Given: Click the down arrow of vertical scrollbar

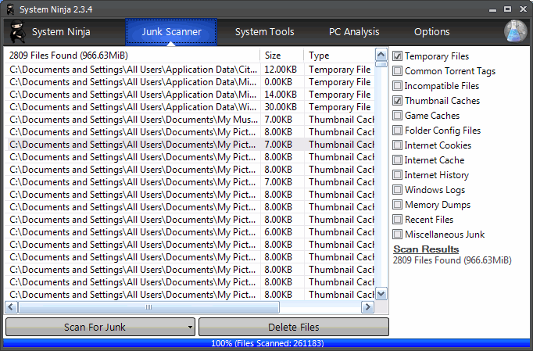Looking at the screenshot, I should click(381, 294).
